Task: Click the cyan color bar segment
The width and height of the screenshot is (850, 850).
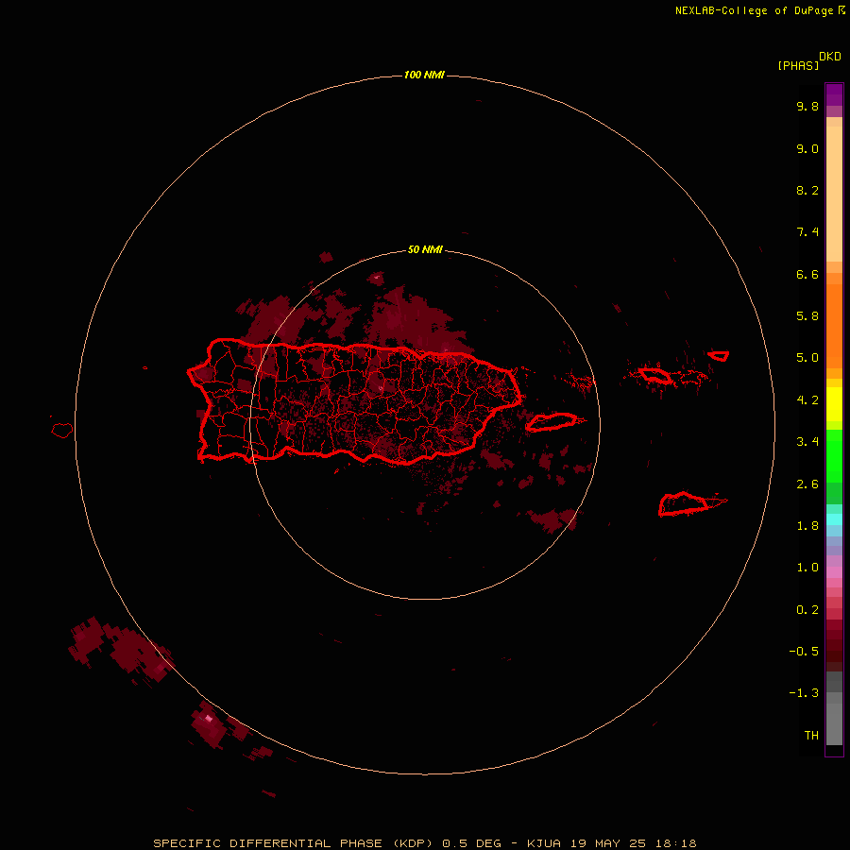Action: coord(834,519)
